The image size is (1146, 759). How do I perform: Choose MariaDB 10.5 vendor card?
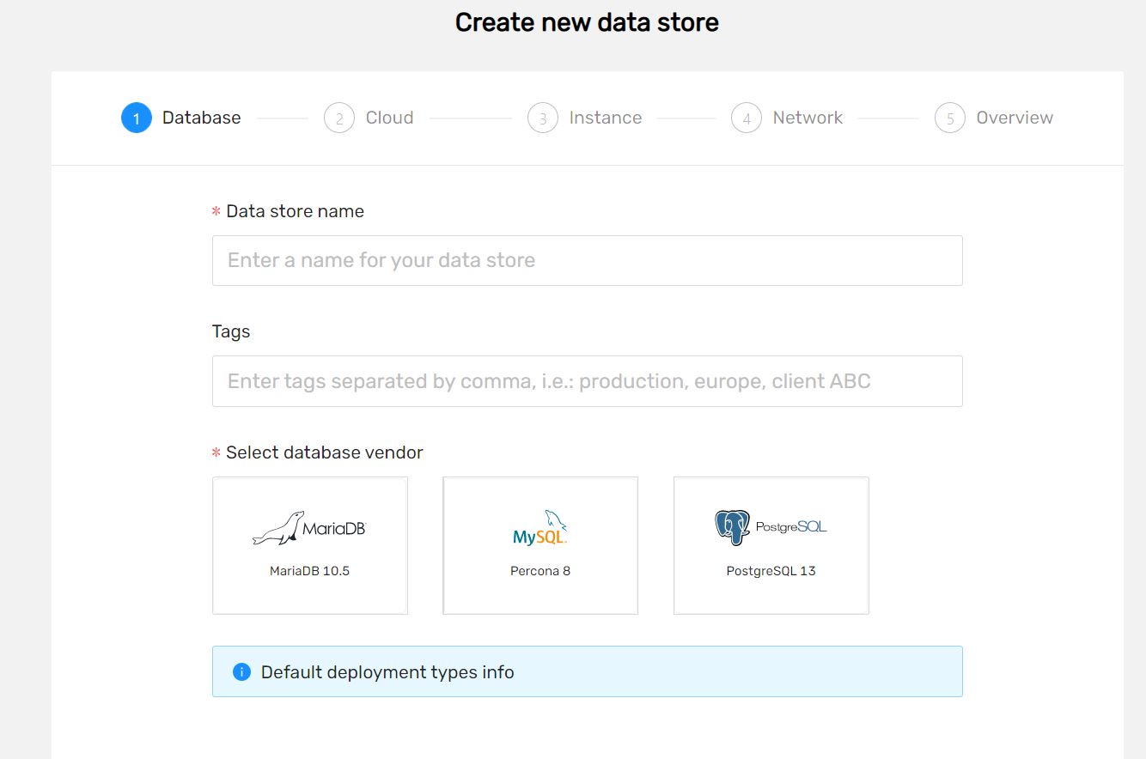310,545
